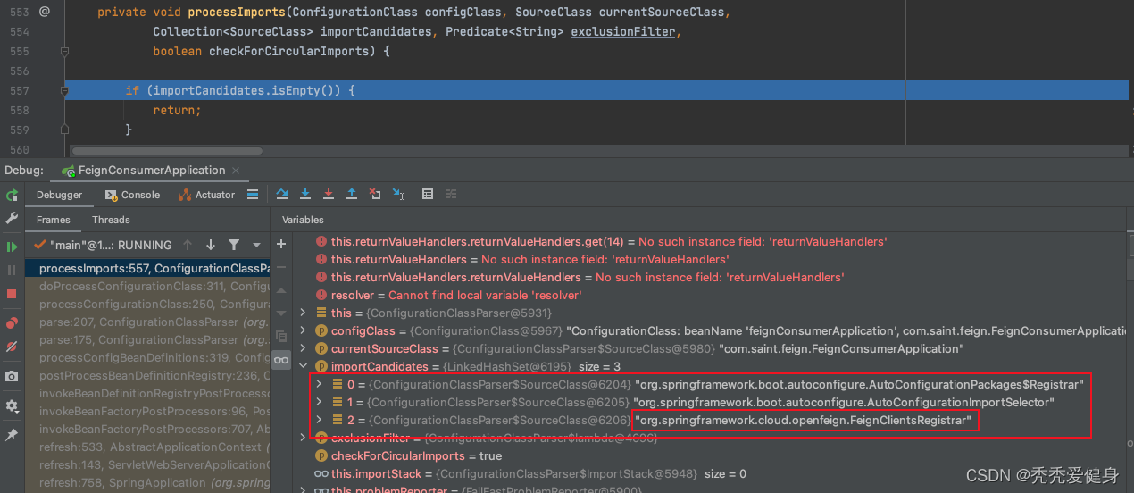Image resolution: width=1134 pixels, height=493 pixels.
Task: Force step into red arrow
Action: click(329, 195)
